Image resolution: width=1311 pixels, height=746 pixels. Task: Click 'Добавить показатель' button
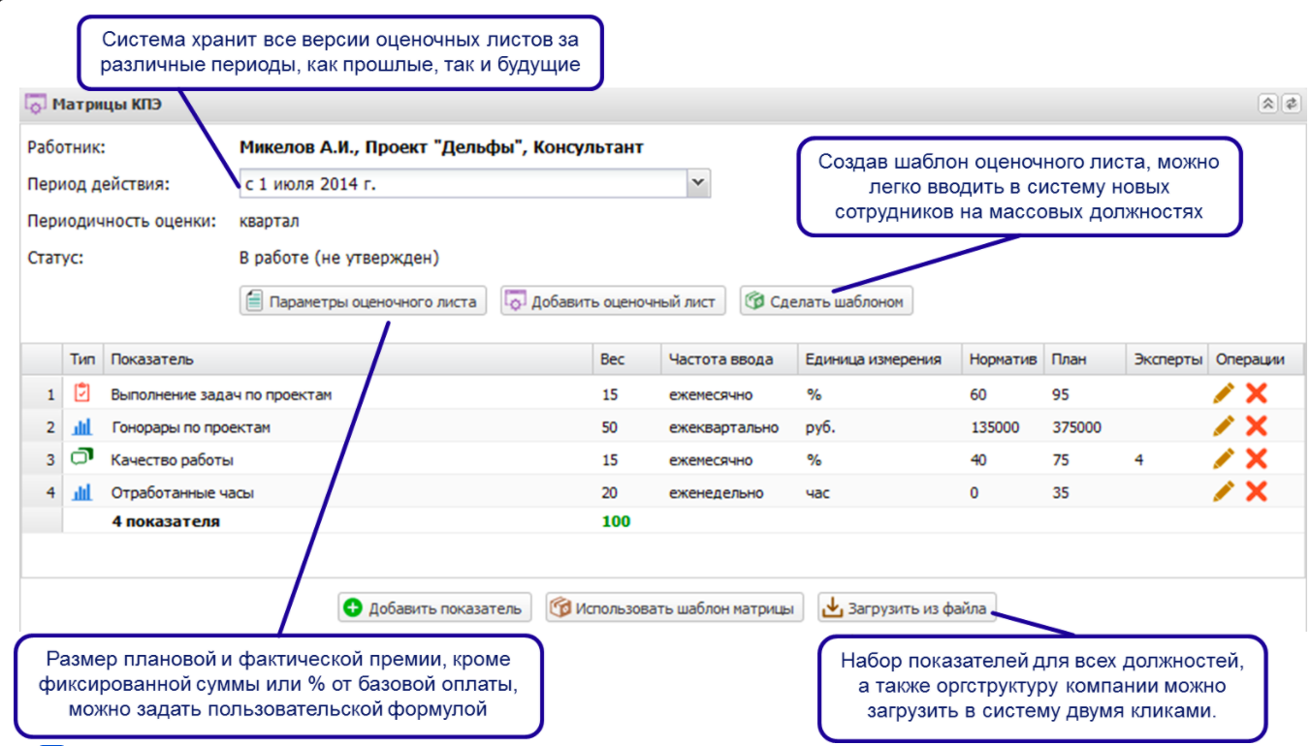click(x=435, y=608)
